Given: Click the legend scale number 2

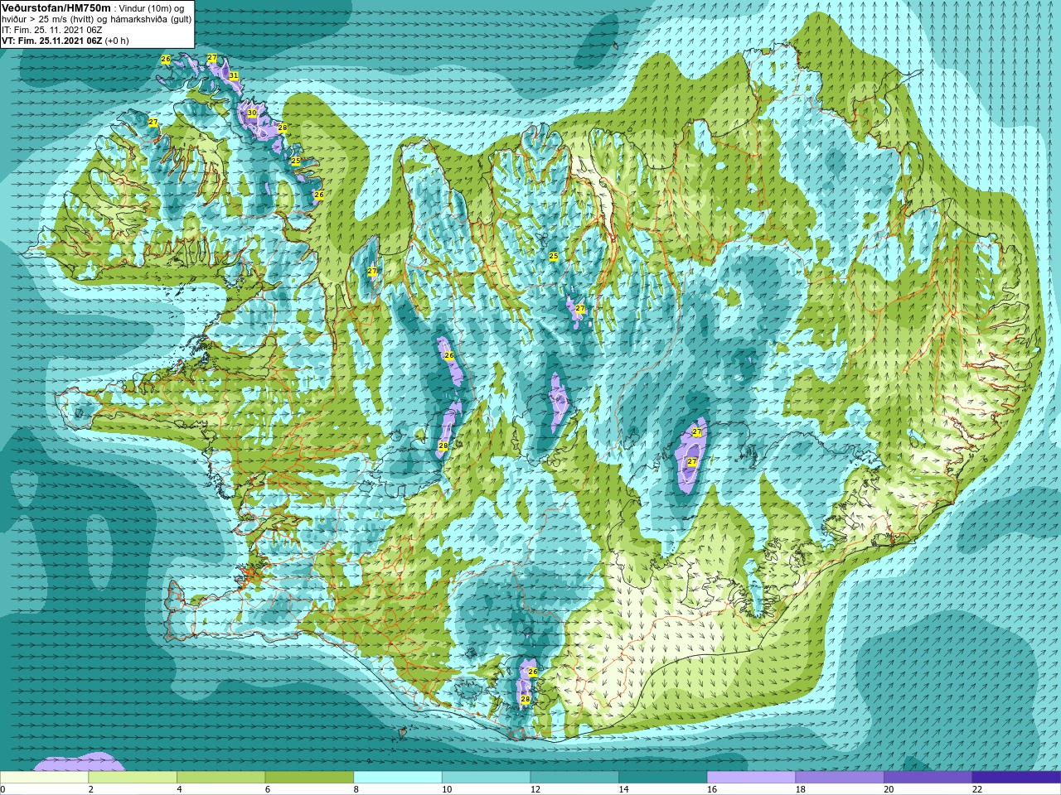Looking at the screenshot, I should pyautogui.click(x=91, y=789).
